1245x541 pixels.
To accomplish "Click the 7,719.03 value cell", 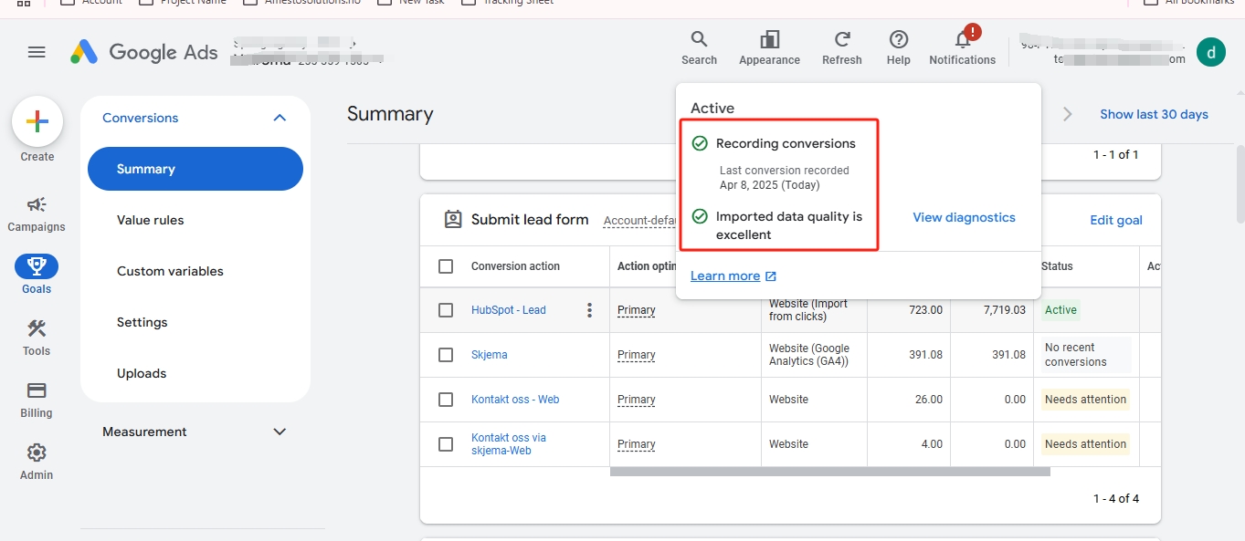I will click(1004, 310).
